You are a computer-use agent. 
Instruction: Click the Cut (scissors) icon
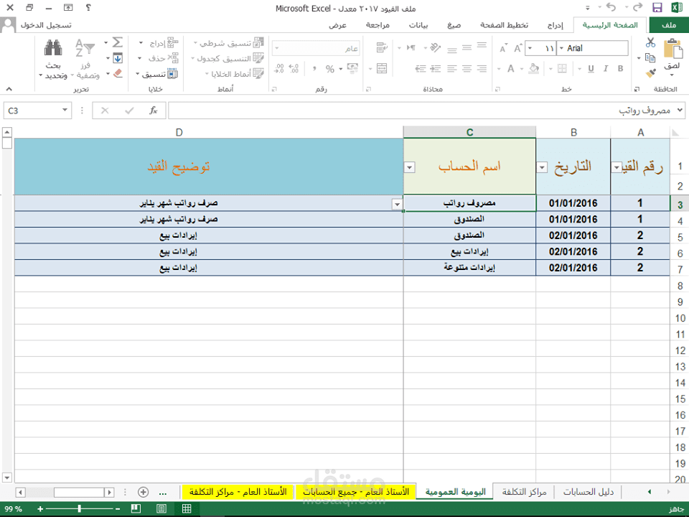(650, 42)
